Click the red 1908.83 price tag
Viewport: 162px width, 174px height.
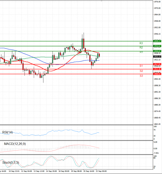coord(157,74)
